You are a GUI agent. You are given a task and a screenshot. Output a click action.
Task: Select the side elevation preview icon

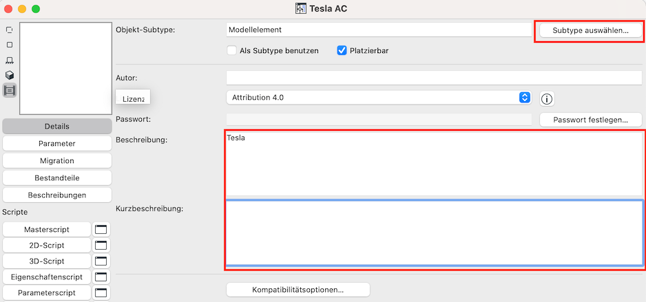click(10, 61)
